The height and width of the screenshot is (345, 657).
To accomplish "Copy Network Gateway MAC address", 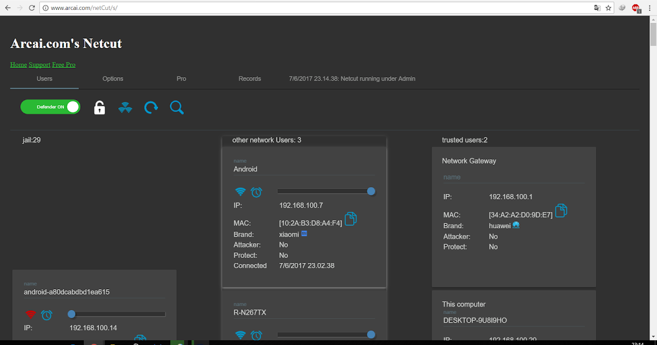I will pyautogui.click(x=561, y=210).
